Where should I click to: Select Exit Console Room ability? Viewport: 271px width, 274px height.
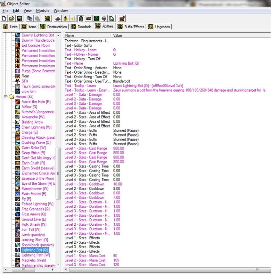36,45
